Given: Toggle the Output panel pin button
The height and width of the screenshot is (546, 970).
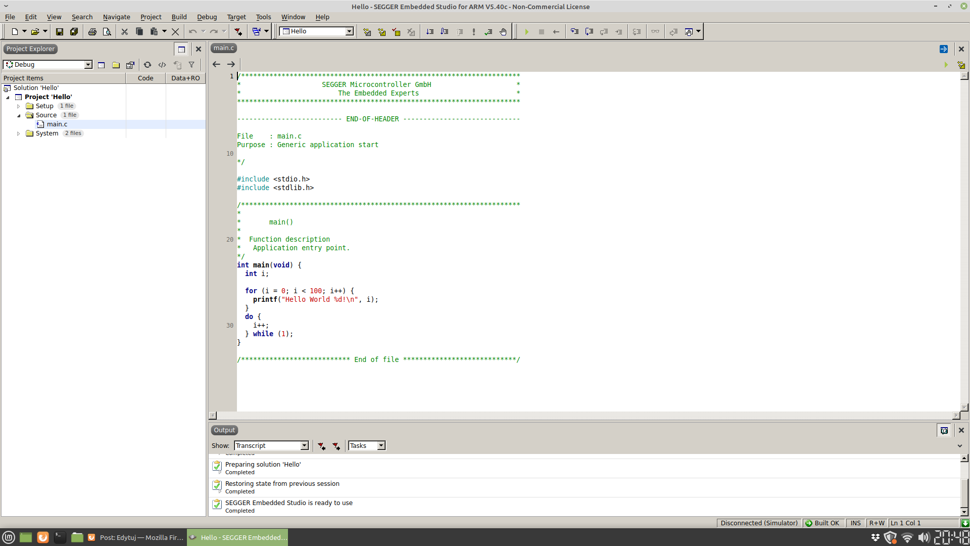Looking at the screenshot, I should point(944,430).
